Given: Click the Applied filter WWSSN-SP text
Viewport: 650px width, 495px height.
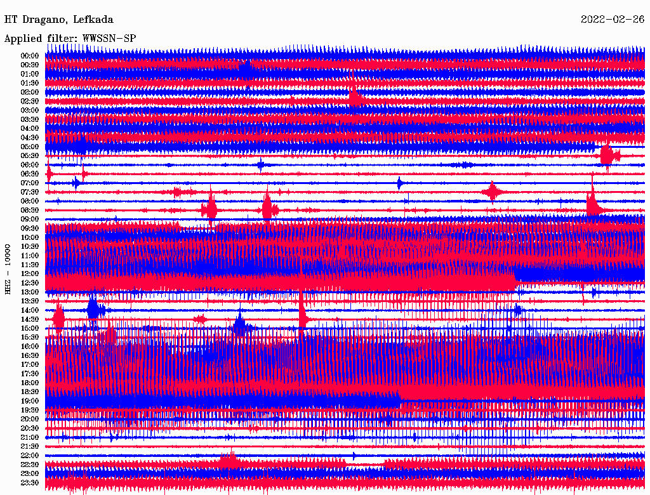Looking at the screenshot, I should (x=70, y=39).
